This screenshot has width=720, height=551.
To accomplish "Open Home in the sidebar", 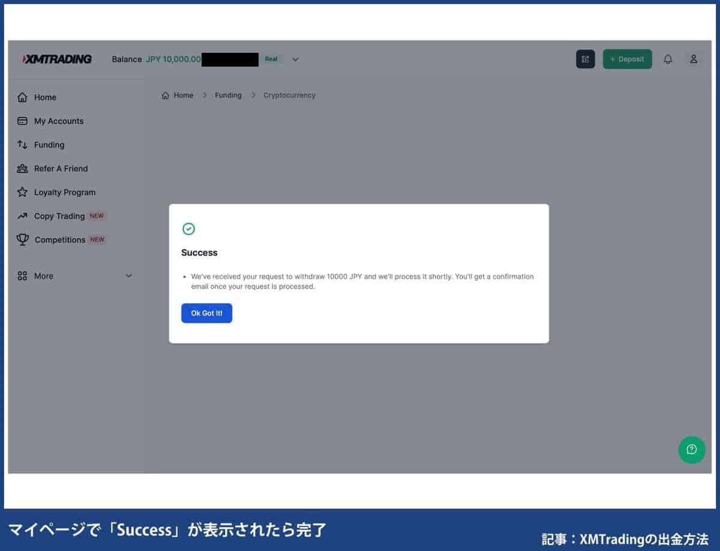I will (x=45, y=97).
